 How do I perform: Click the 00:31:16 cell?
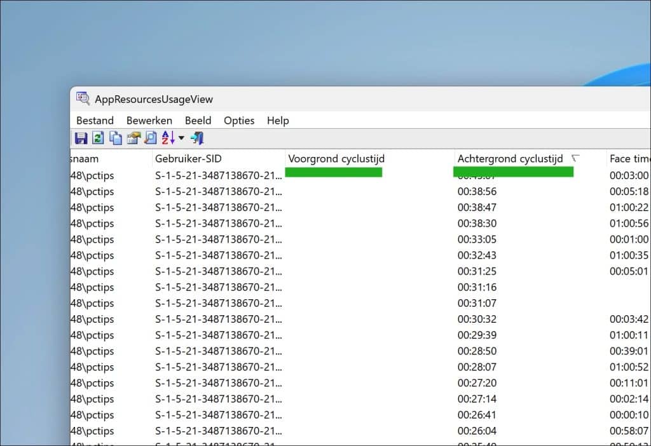[477, 287]
